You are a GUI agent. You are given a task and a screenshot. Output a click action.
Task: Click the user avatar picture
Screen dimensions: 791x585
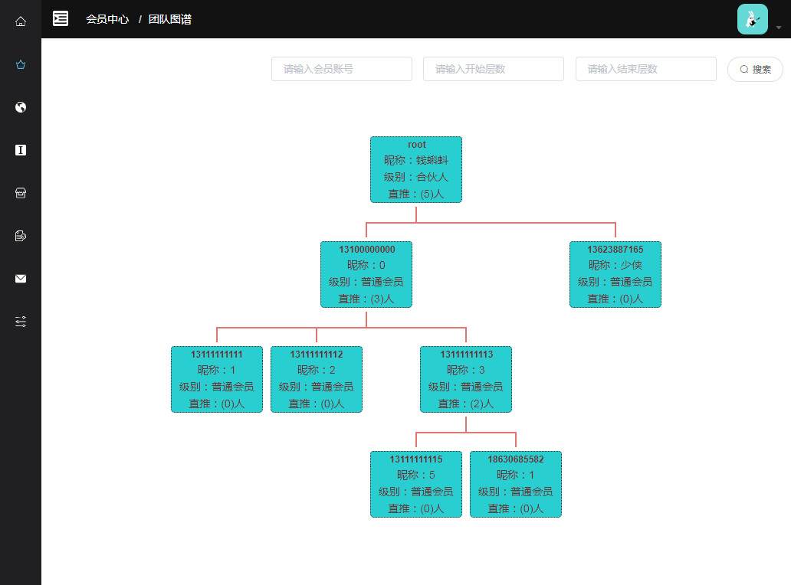click(752, 19)
